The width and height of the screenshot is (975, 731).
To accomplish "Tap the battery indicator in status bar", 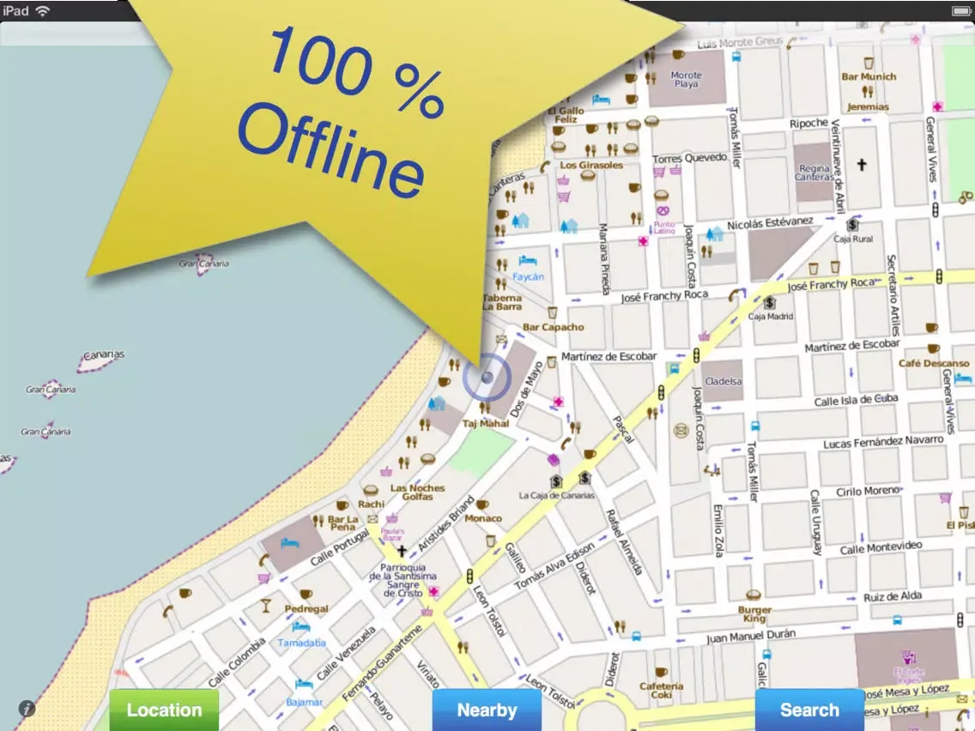I will coord(960,10).
